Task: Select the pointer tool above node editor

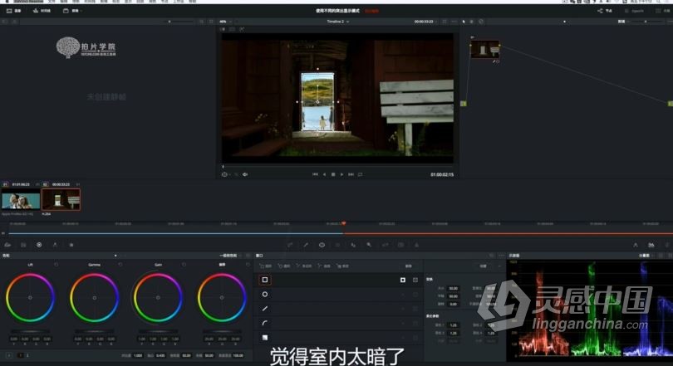Action: coord(464,22)
